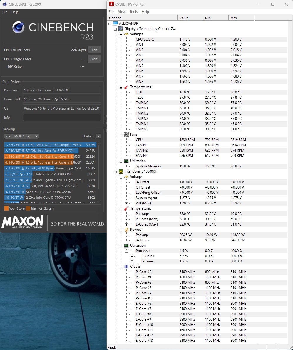Click the CPU Temperatures thermometer icon

126,209
